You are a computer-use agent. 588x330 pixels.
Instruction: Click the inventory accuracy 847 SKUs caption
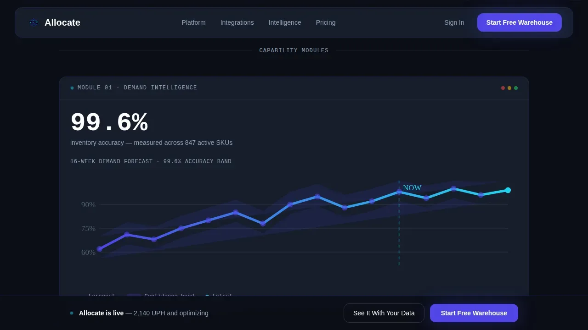(151, 143)
